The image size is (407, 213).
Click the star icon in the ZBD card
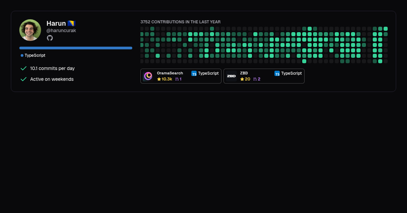[242, 79]
